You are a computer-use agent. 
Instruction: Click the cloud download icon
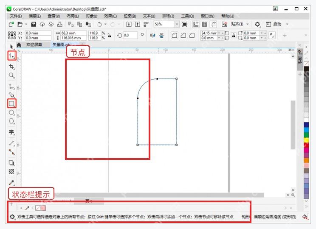coord(42,24)
